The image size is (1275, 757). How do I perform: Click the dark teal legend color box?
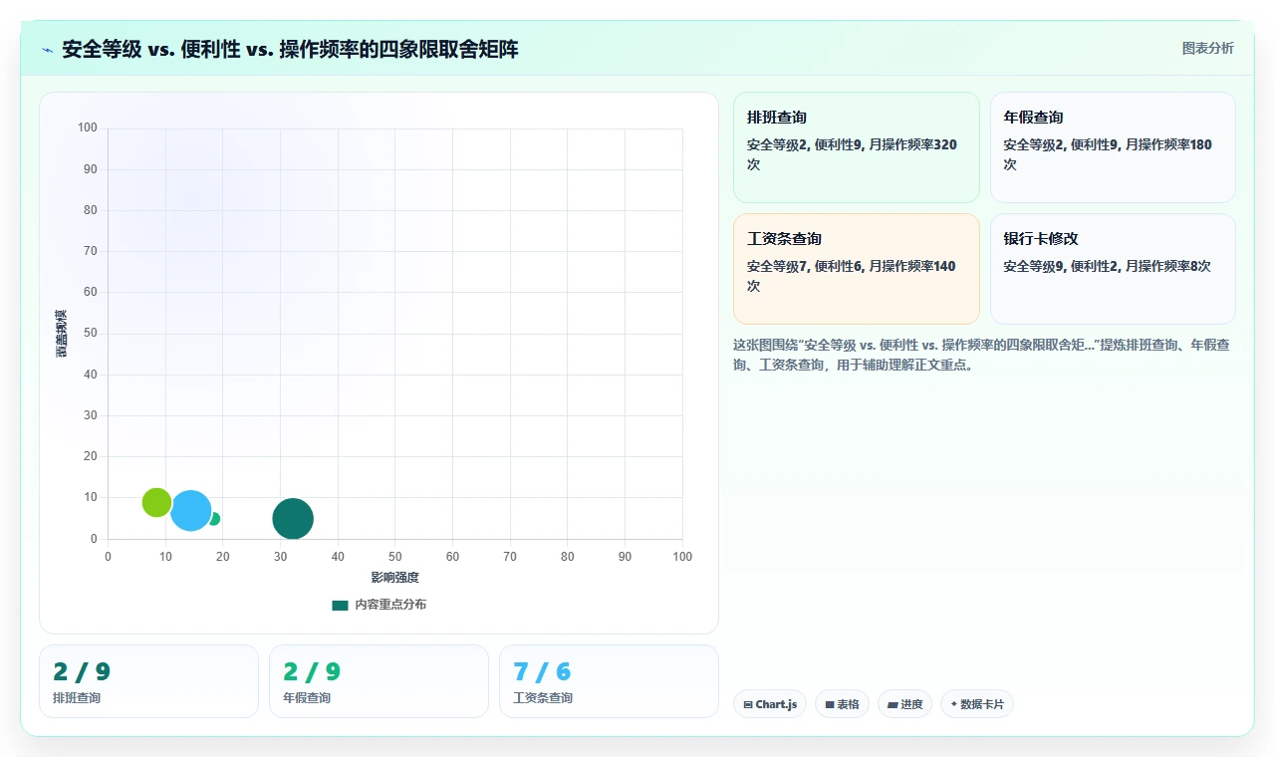tap(340, 605)
